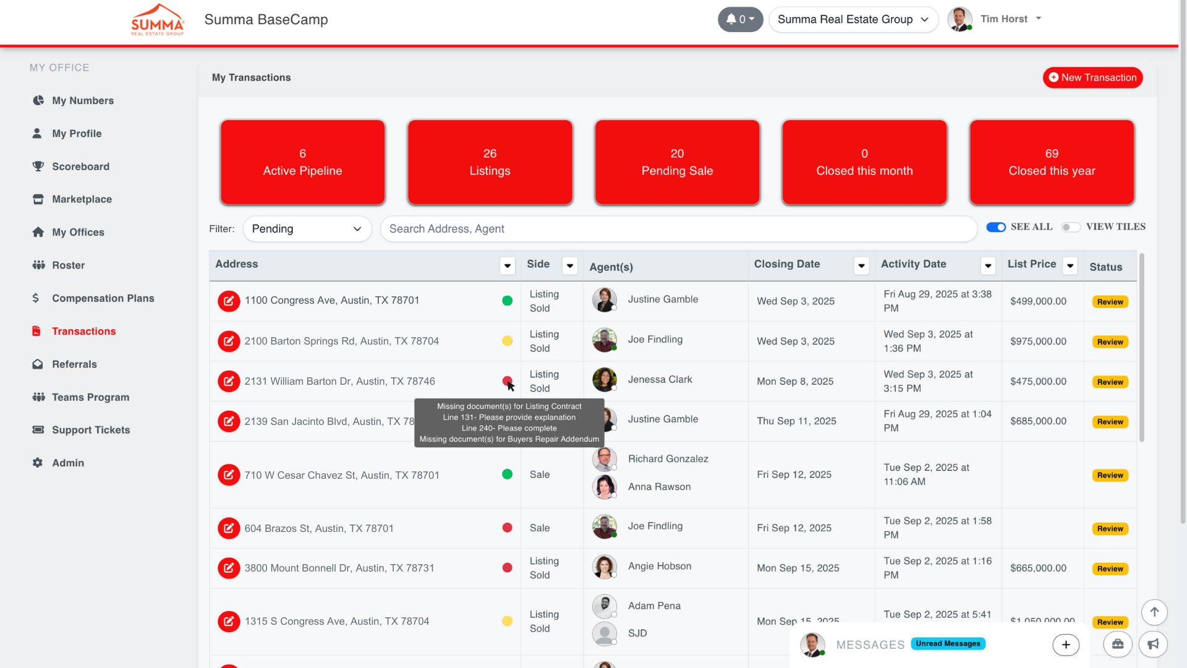Click the Marketplace sidebar icon
1187x668 pixels.
[x=38, y=199]
